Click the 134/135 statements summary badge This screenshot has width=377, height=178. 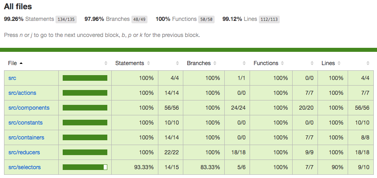coord(66,19)
